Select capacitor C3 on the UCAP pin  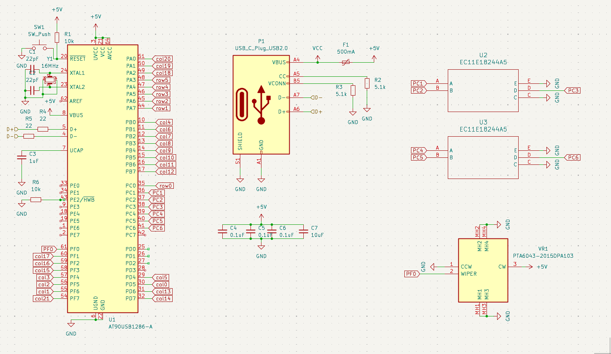(x=22, y=157)
